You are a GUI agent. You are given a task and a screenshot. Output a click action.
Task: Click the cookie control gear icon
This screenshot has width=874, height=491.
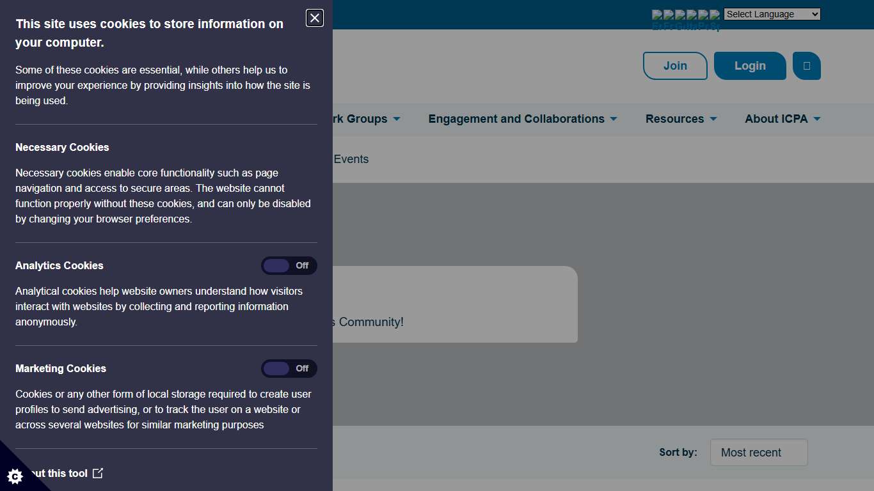point(15,476)
